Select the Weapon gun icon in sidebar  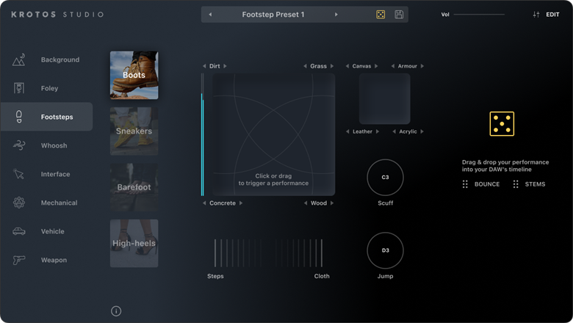tap(19, 260)
